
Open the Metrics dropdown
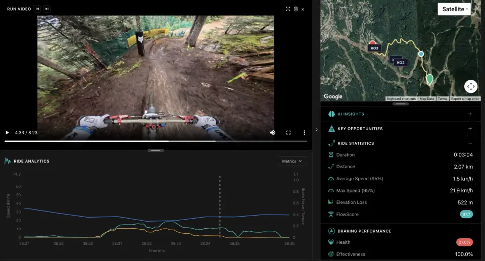coord(292,161)
